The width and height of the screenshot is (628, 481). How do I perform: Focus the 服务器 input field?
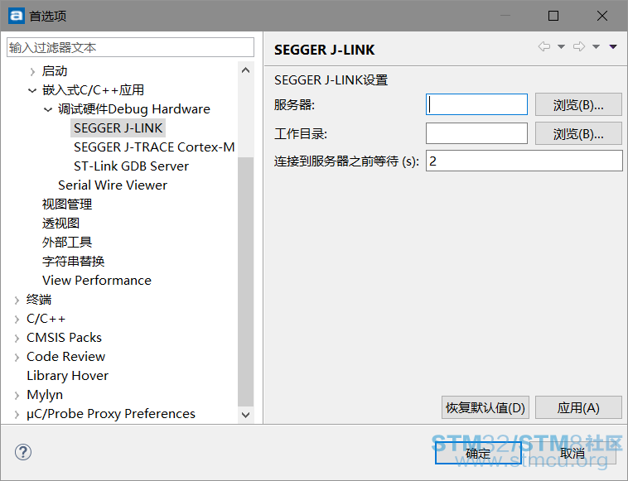[476, 104]
